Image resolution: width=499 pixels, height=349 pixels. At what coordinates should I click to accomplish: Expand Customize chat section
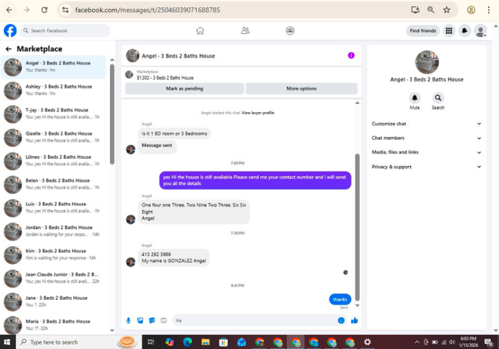point(427,124)
